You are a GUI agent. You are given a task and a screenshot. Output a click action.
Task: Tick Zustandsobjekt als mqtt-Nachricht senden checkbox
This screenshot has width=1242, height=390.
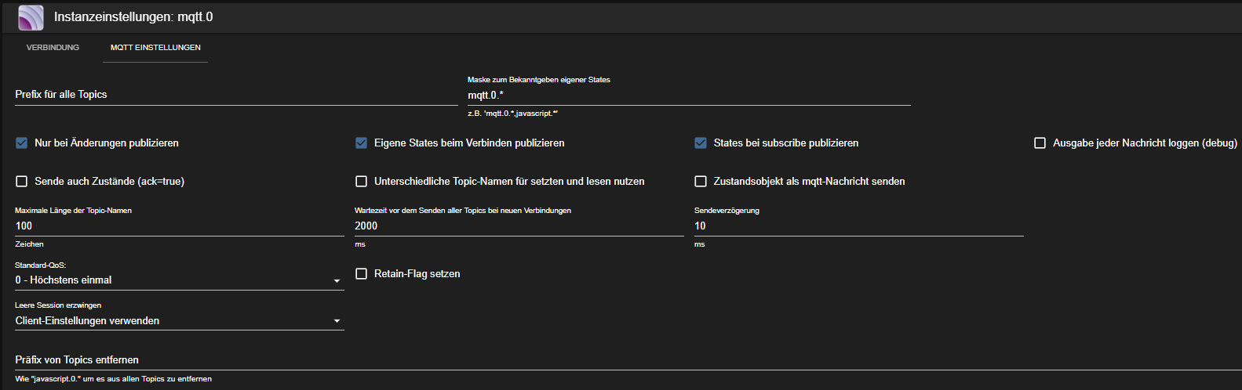click(701, 182)
